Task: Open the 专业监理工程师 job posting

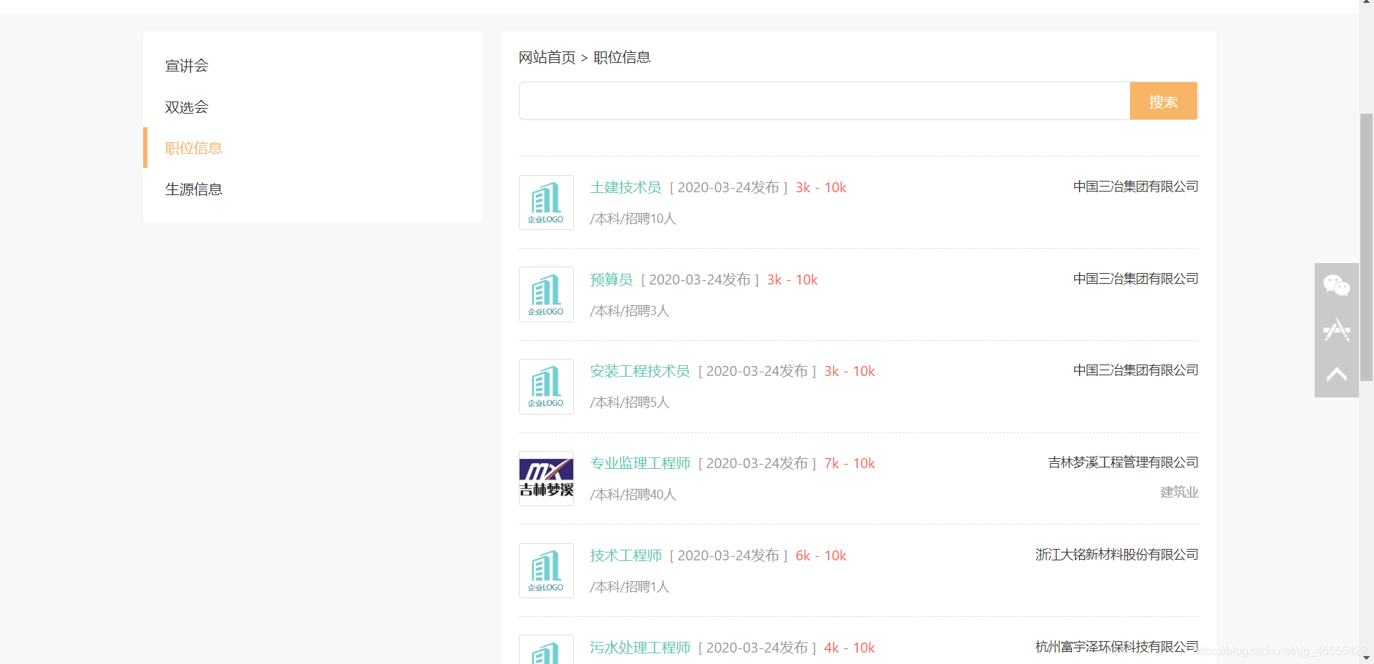Action: pyautogui.click(x=640, y=463)
